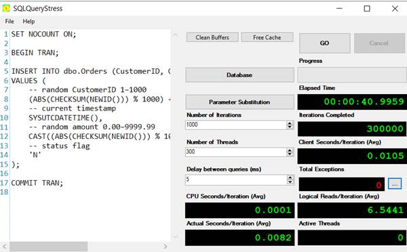Image resolution: width=407 pixels, height=252 pixels.
Task: Focus the Number of Threads field
Action: [235, 152]
